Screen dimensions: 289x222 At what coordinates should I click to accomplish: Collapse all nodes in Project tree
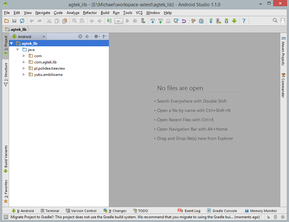(87, 36)
